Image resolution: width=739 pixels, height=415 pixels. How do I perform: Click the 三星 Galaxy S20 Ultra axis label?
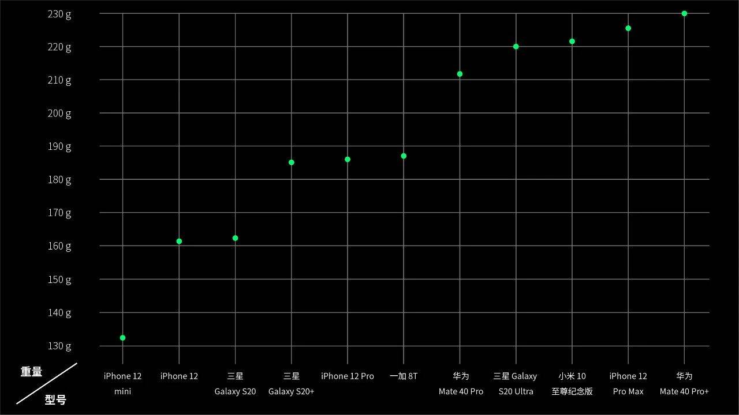point(515,384)
